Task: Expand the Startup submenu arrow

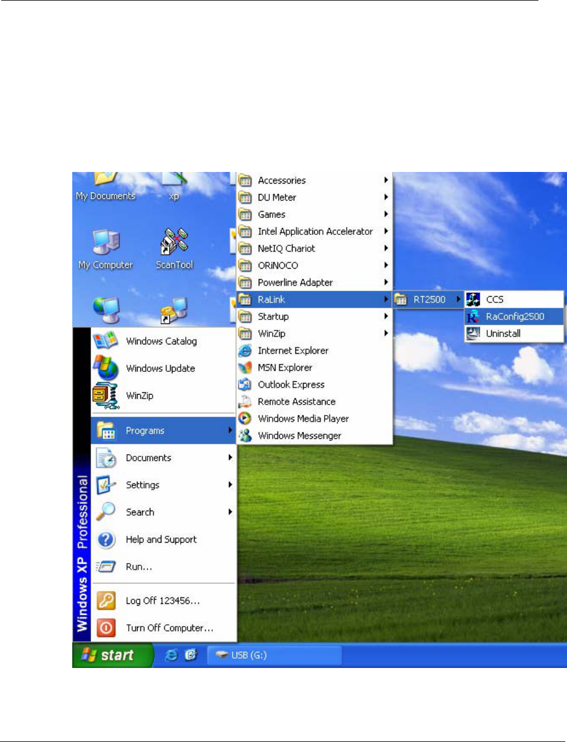Action: [386, 316]
